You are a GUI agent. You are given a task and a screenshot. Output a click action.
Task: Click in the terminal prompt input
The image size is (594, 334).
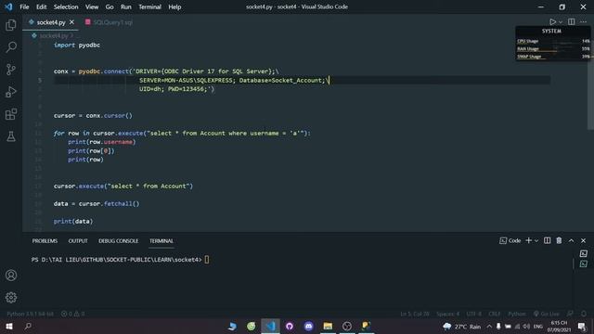point(207,260)
